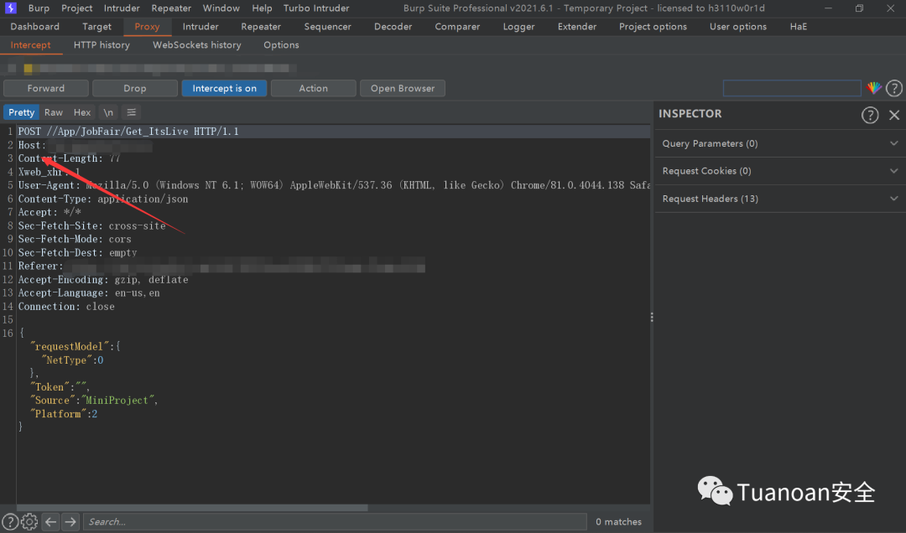906x533 pixels.
Task: Open the Window menu
Action: click(221, 8)
